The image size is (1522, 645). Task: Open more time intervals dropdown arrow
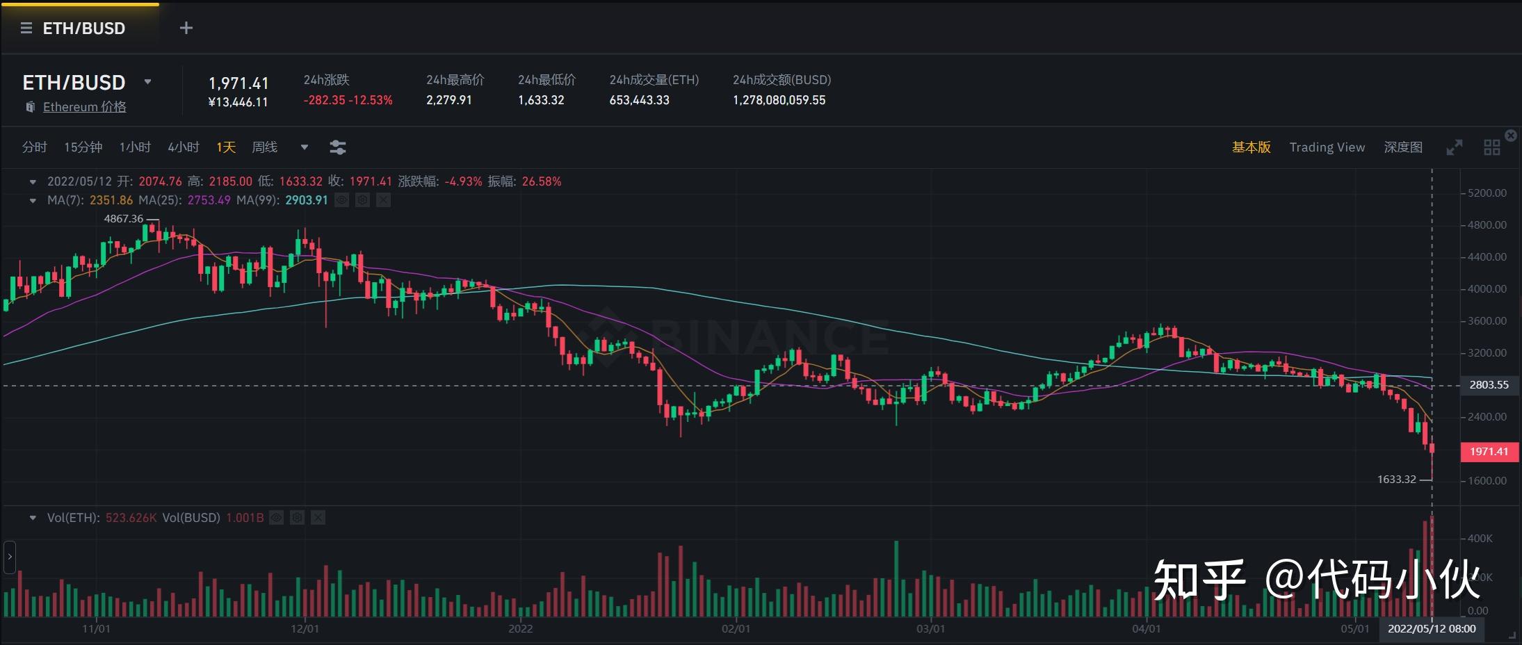pyautogui.click(x=304, y=147)
